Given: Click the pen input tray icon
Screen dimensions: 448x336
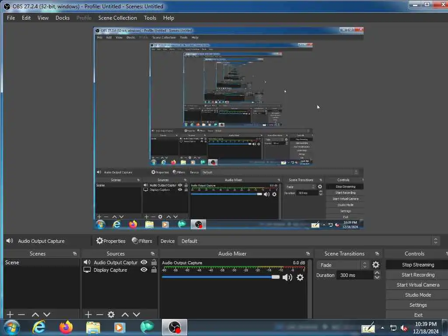Looking at the screenshot, I should click(x=368, y=328).
